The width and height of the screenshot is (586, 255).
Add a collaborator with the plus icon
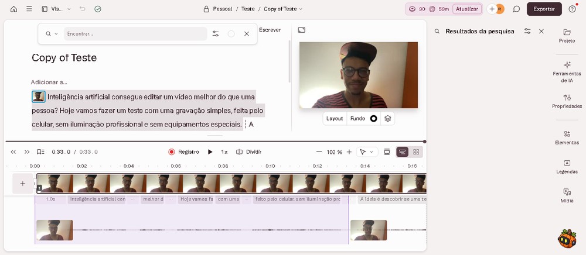point(492,9)
